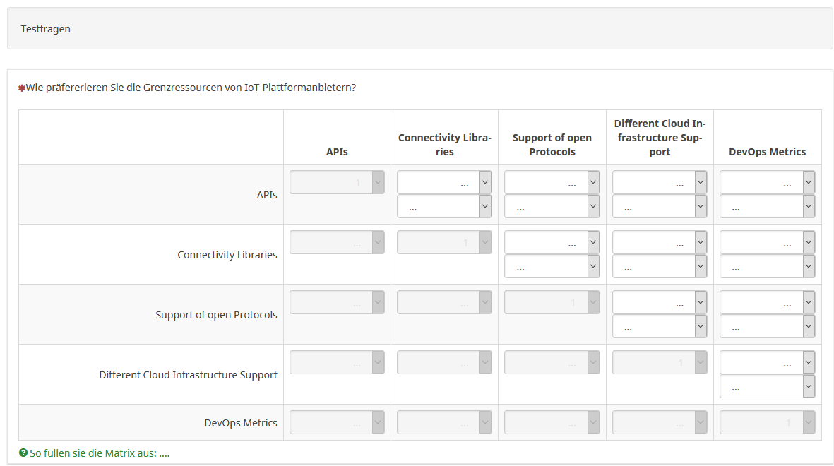Open upper dropdown for APIs row, Different Cloud Infrastructure column
The height and width of the screenshot is (466, 834).
coord(659,182)
